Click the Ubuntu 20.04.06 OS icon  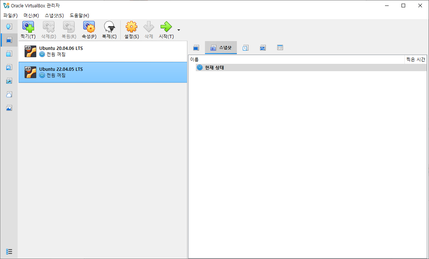coord(30,51)
